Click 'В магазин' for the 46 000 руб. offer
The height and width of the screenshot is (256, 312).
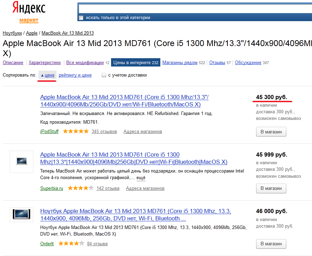(271, 244)
